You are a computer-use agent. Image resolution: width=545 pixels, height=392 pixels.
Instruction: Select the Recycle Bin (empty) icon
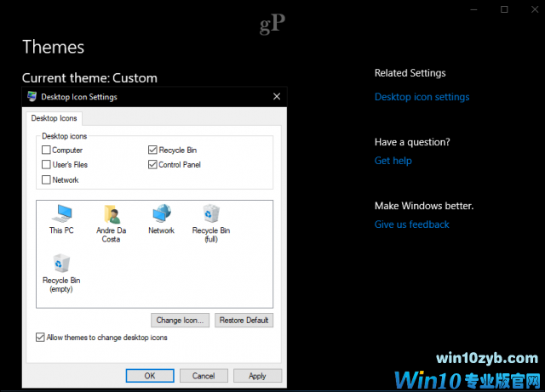click(61, 265)
